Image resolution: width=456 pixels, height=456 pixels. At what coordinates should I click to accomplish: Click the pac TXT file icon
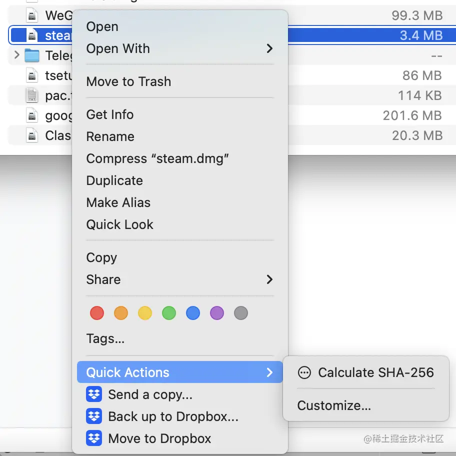click(x=32, y=95)
